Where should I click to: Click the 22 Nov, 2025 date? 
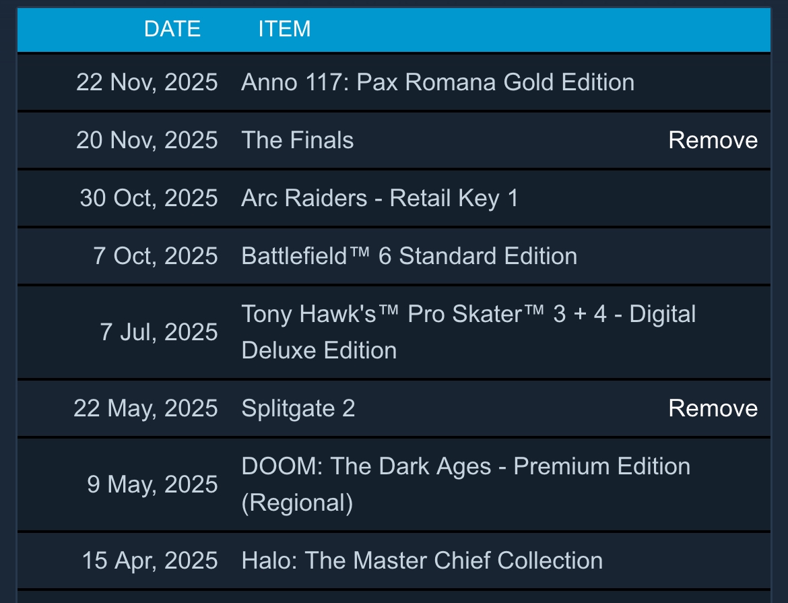coord(147,82)
